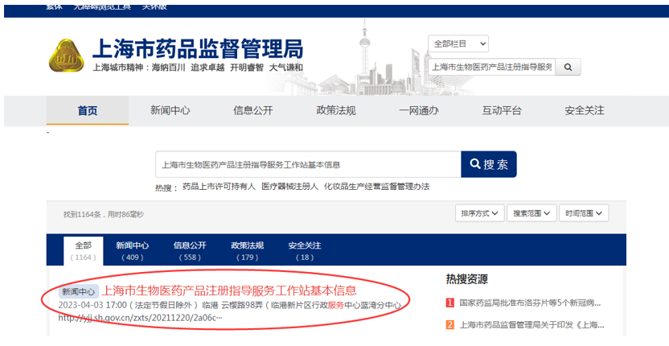Navigate to 一网通办 menu item
Viewport: 669px width, 346px height.
coord(418,111)
